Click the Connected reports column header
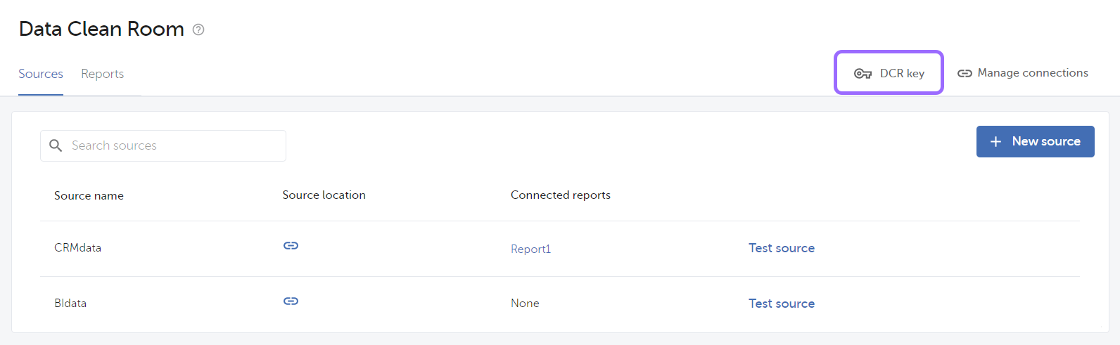 coord(560,195)
